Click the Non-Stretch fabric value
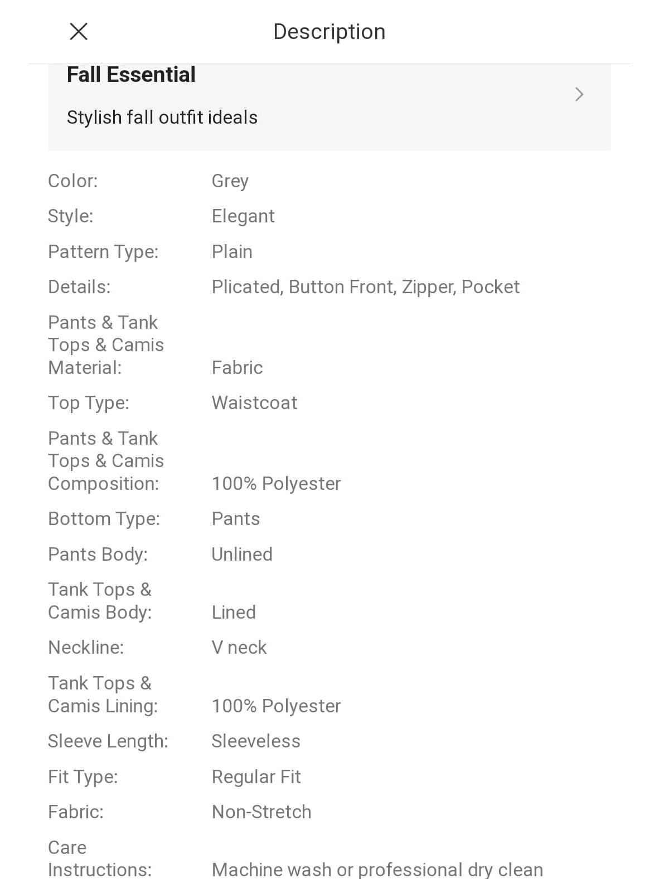659x879 pixels. click(261, 812)
